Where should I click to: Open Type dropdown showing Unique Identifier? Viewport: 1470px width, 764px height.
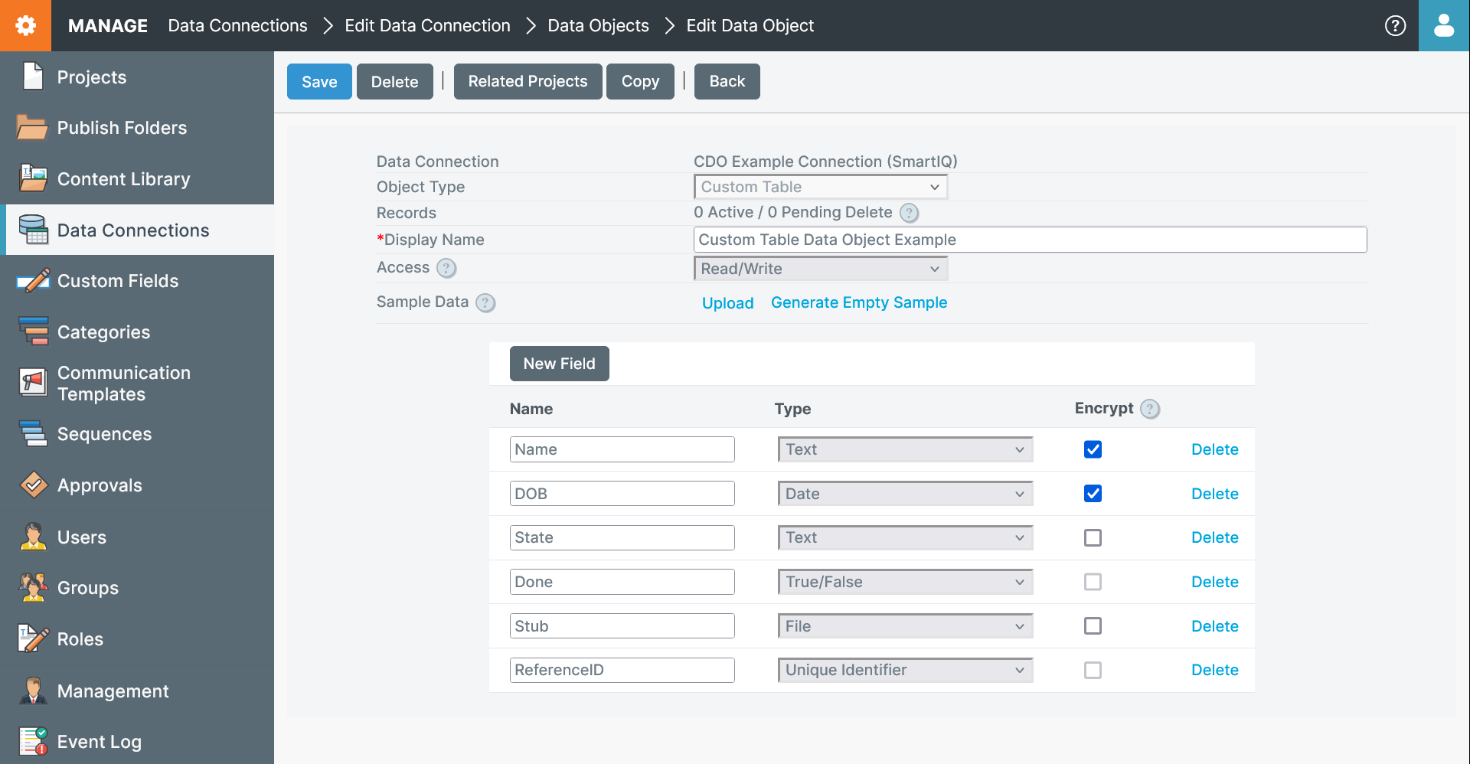(904, 671)
